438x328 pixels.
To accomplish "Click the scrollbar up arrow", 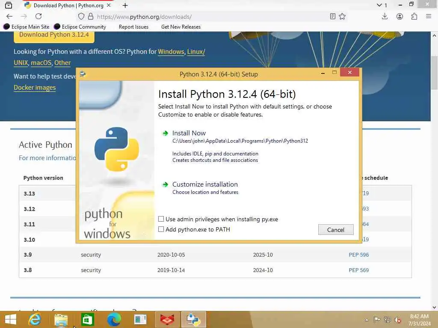I will pyautogui.click(x=434, y=35).
